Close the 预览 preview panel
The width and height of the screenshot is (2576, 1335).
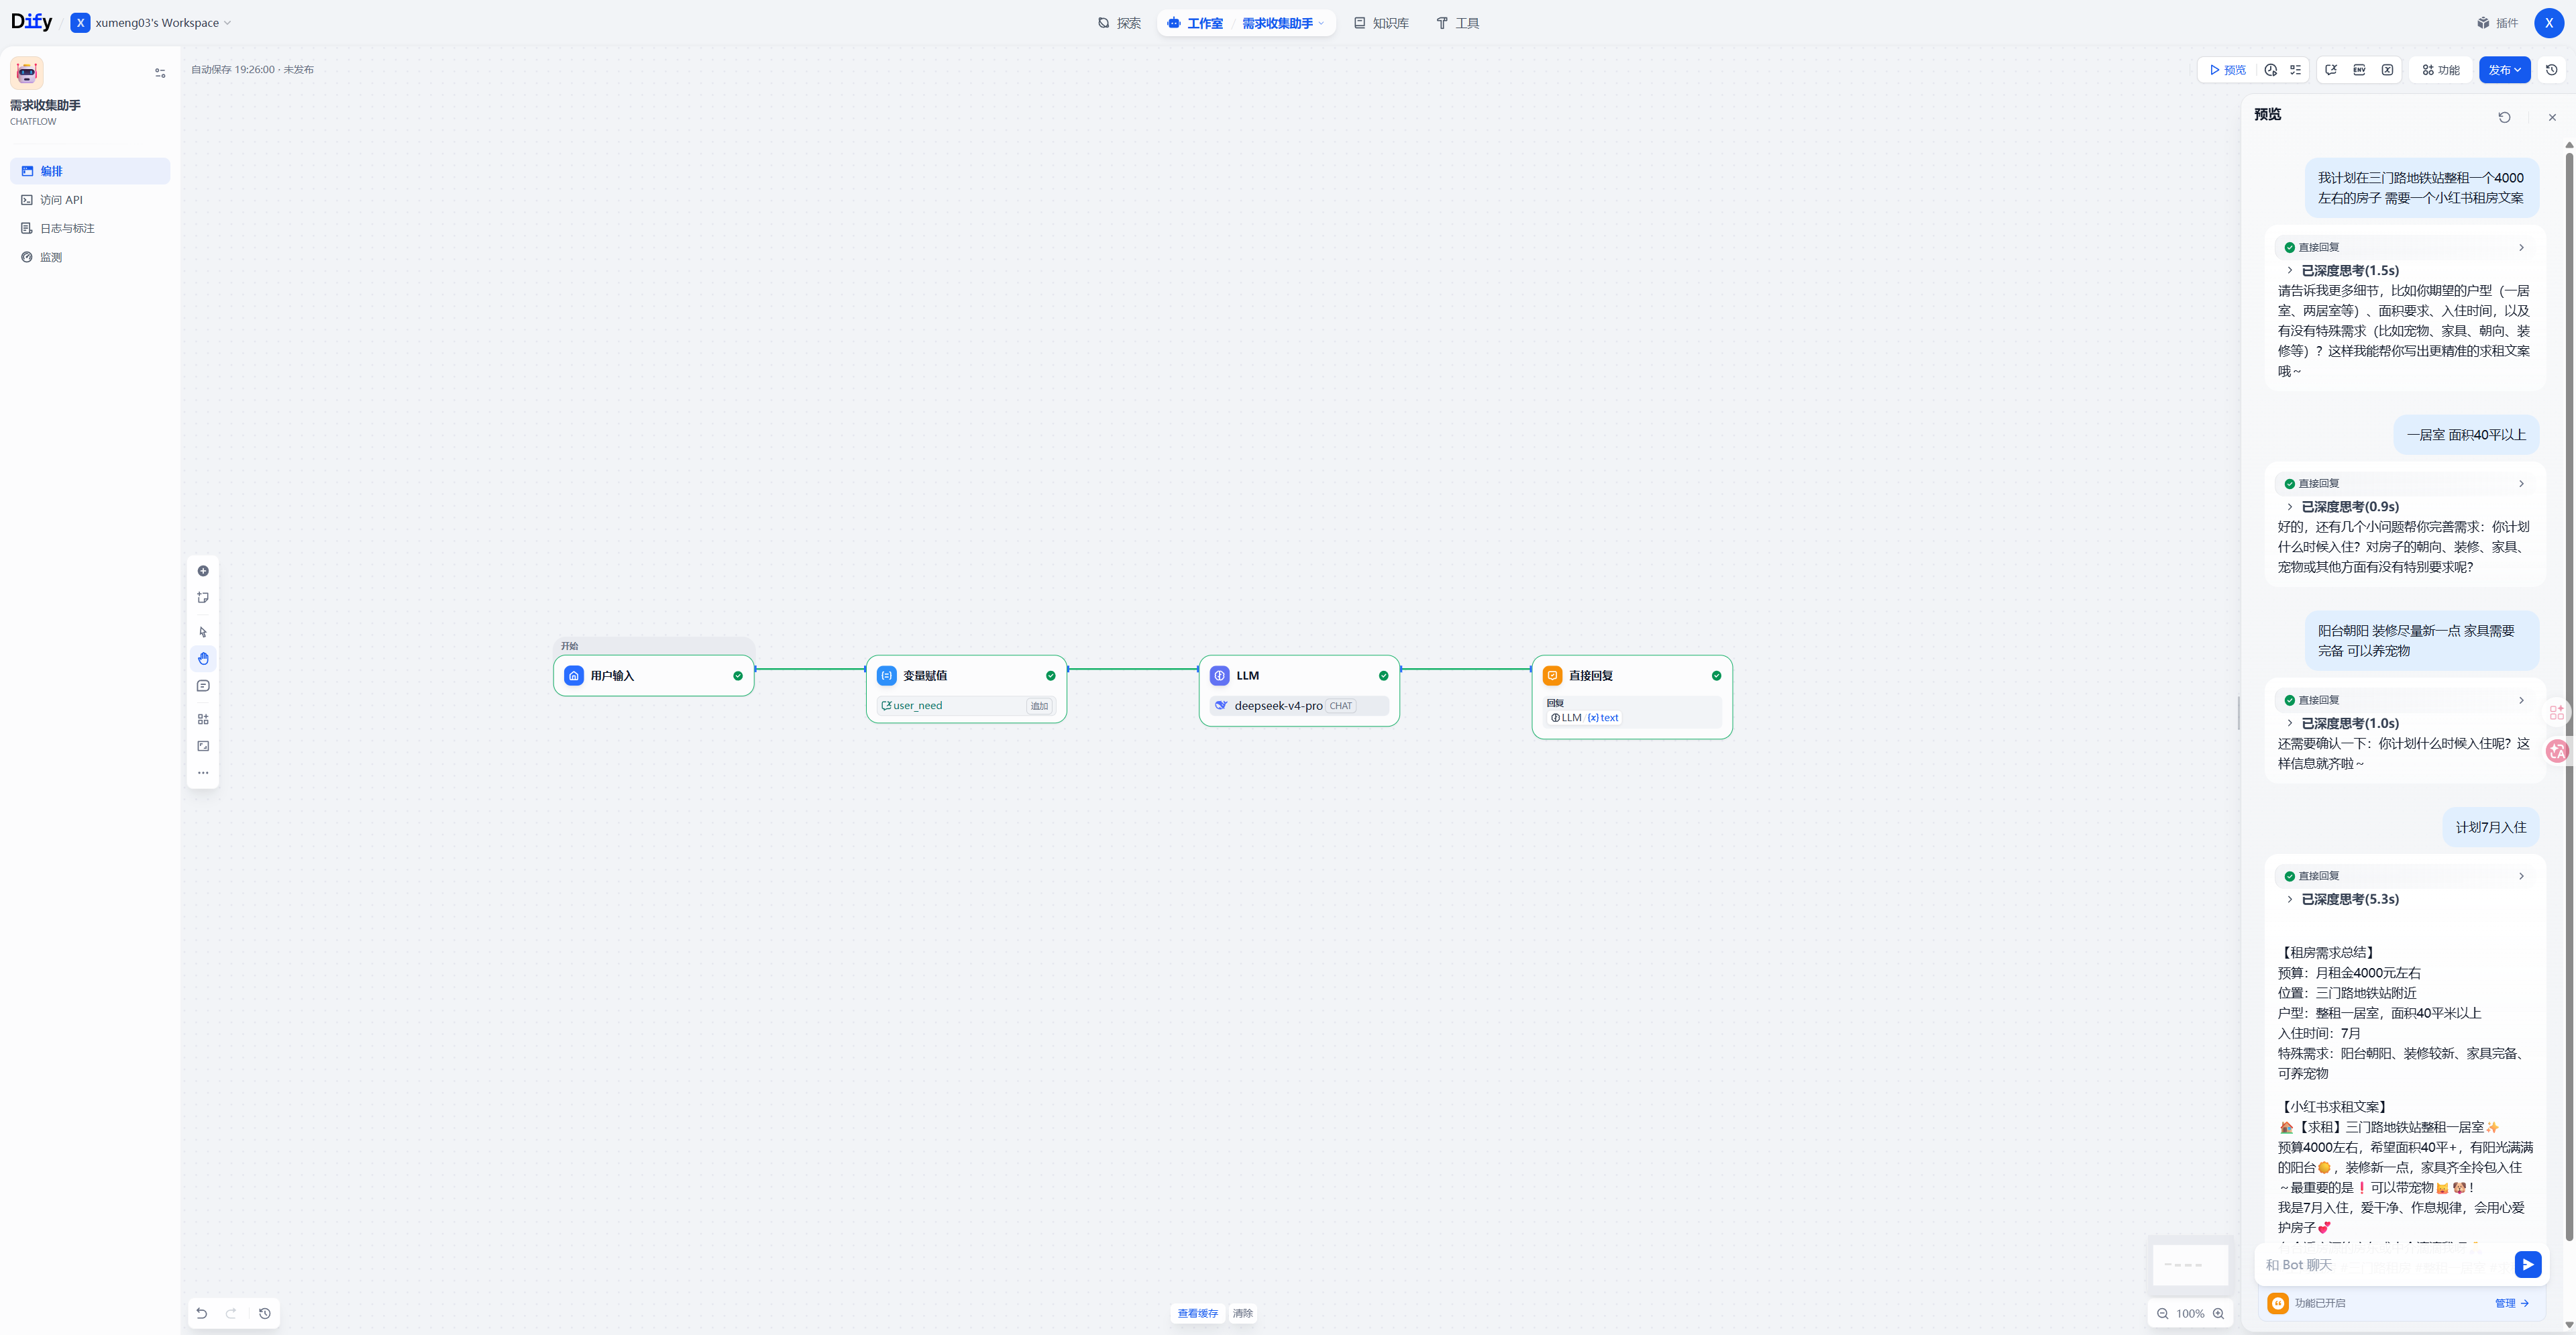pyautogui.click(x=2552, y=117)
